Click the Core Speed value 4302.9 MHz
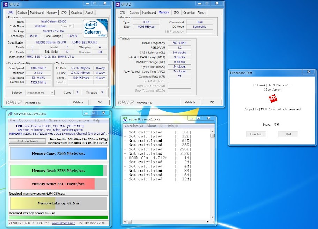The width and height of the screenshot is (318, 229). coord(38,68)
